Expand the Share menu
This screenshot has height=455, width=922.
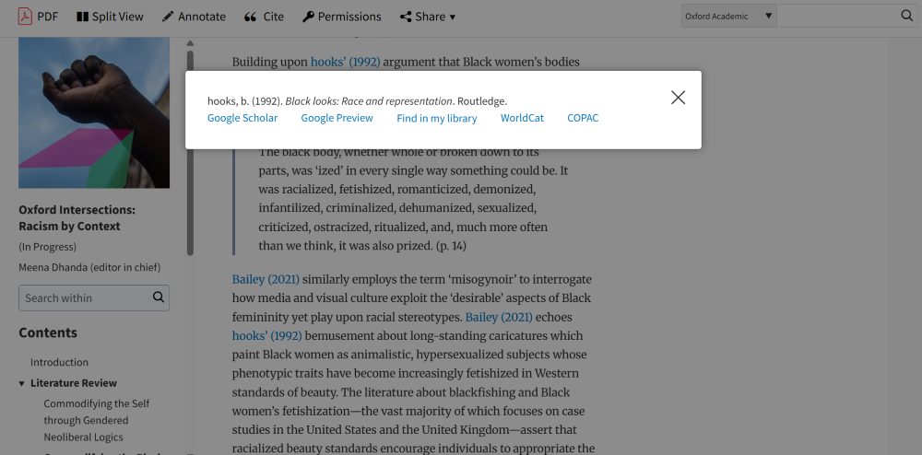coord(428,17)
